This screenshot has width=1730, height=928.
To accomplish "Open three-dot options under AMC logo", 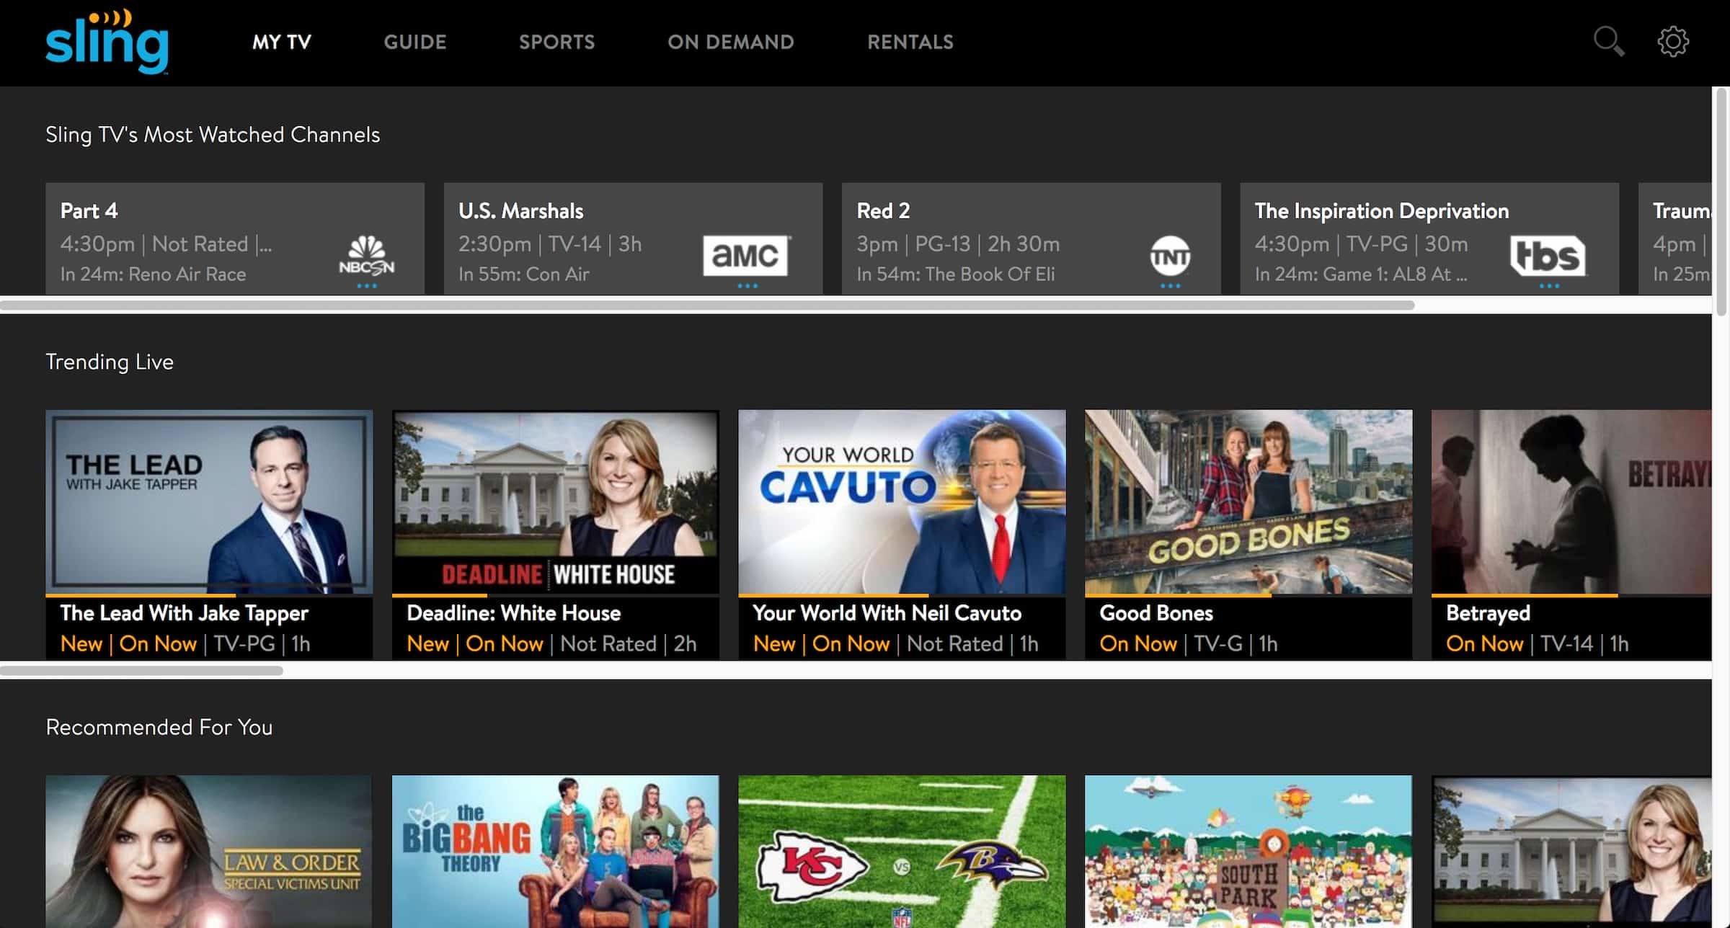I will click(x=748, y=286).
